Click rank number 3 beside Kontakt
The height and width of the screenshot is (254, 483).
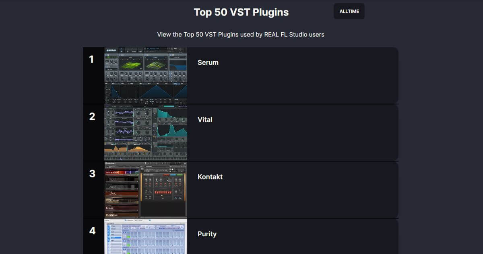pos(92,174)
